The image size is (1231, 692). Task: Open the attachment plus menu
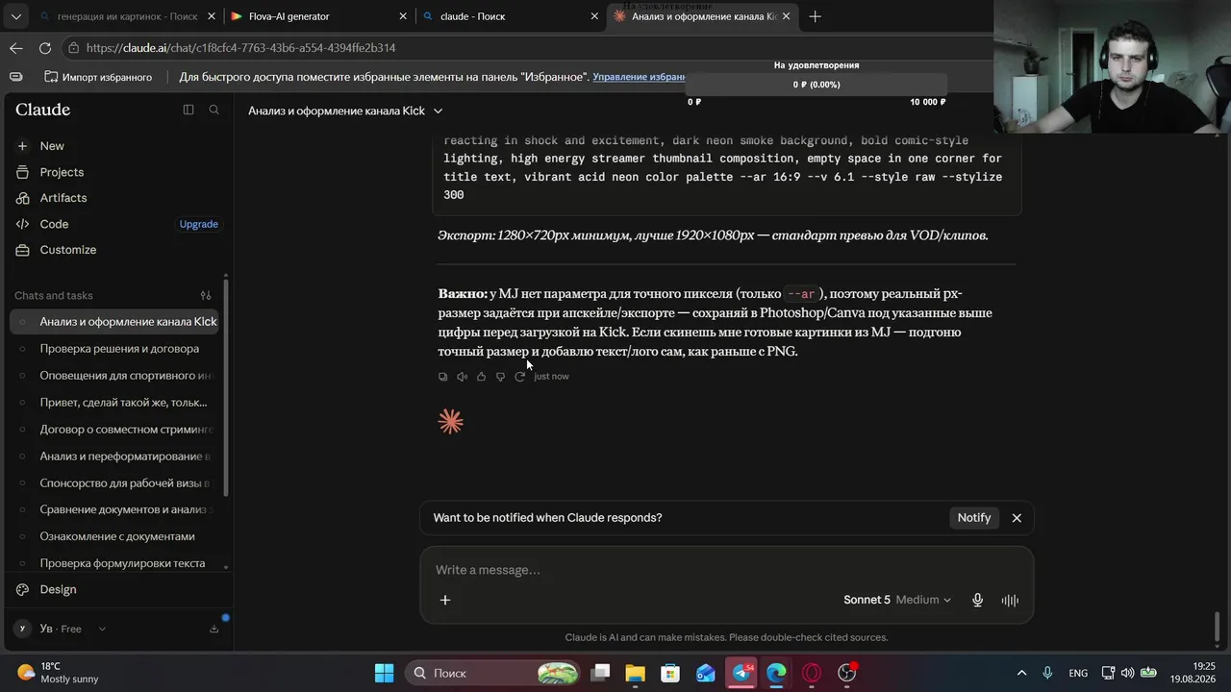click(x=445, y=600)
